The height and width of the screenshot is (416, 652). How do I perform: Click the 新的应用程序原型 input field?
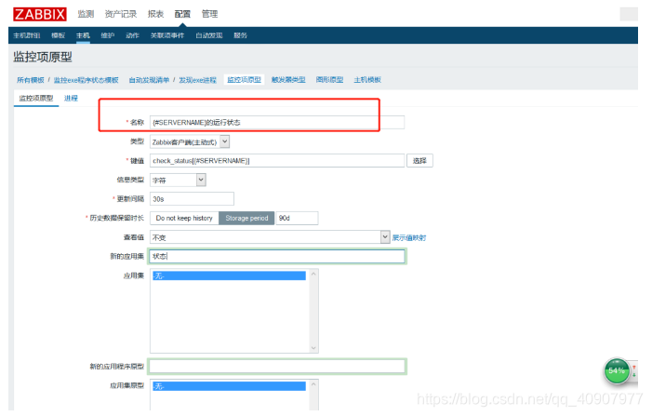point(277,367)
